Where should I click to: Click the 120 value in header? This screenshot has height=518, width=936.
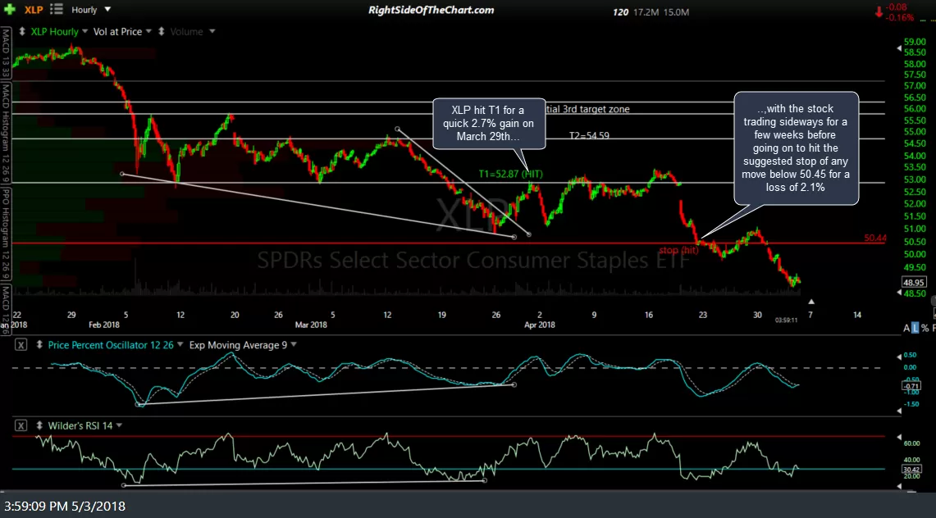[620, 12]
